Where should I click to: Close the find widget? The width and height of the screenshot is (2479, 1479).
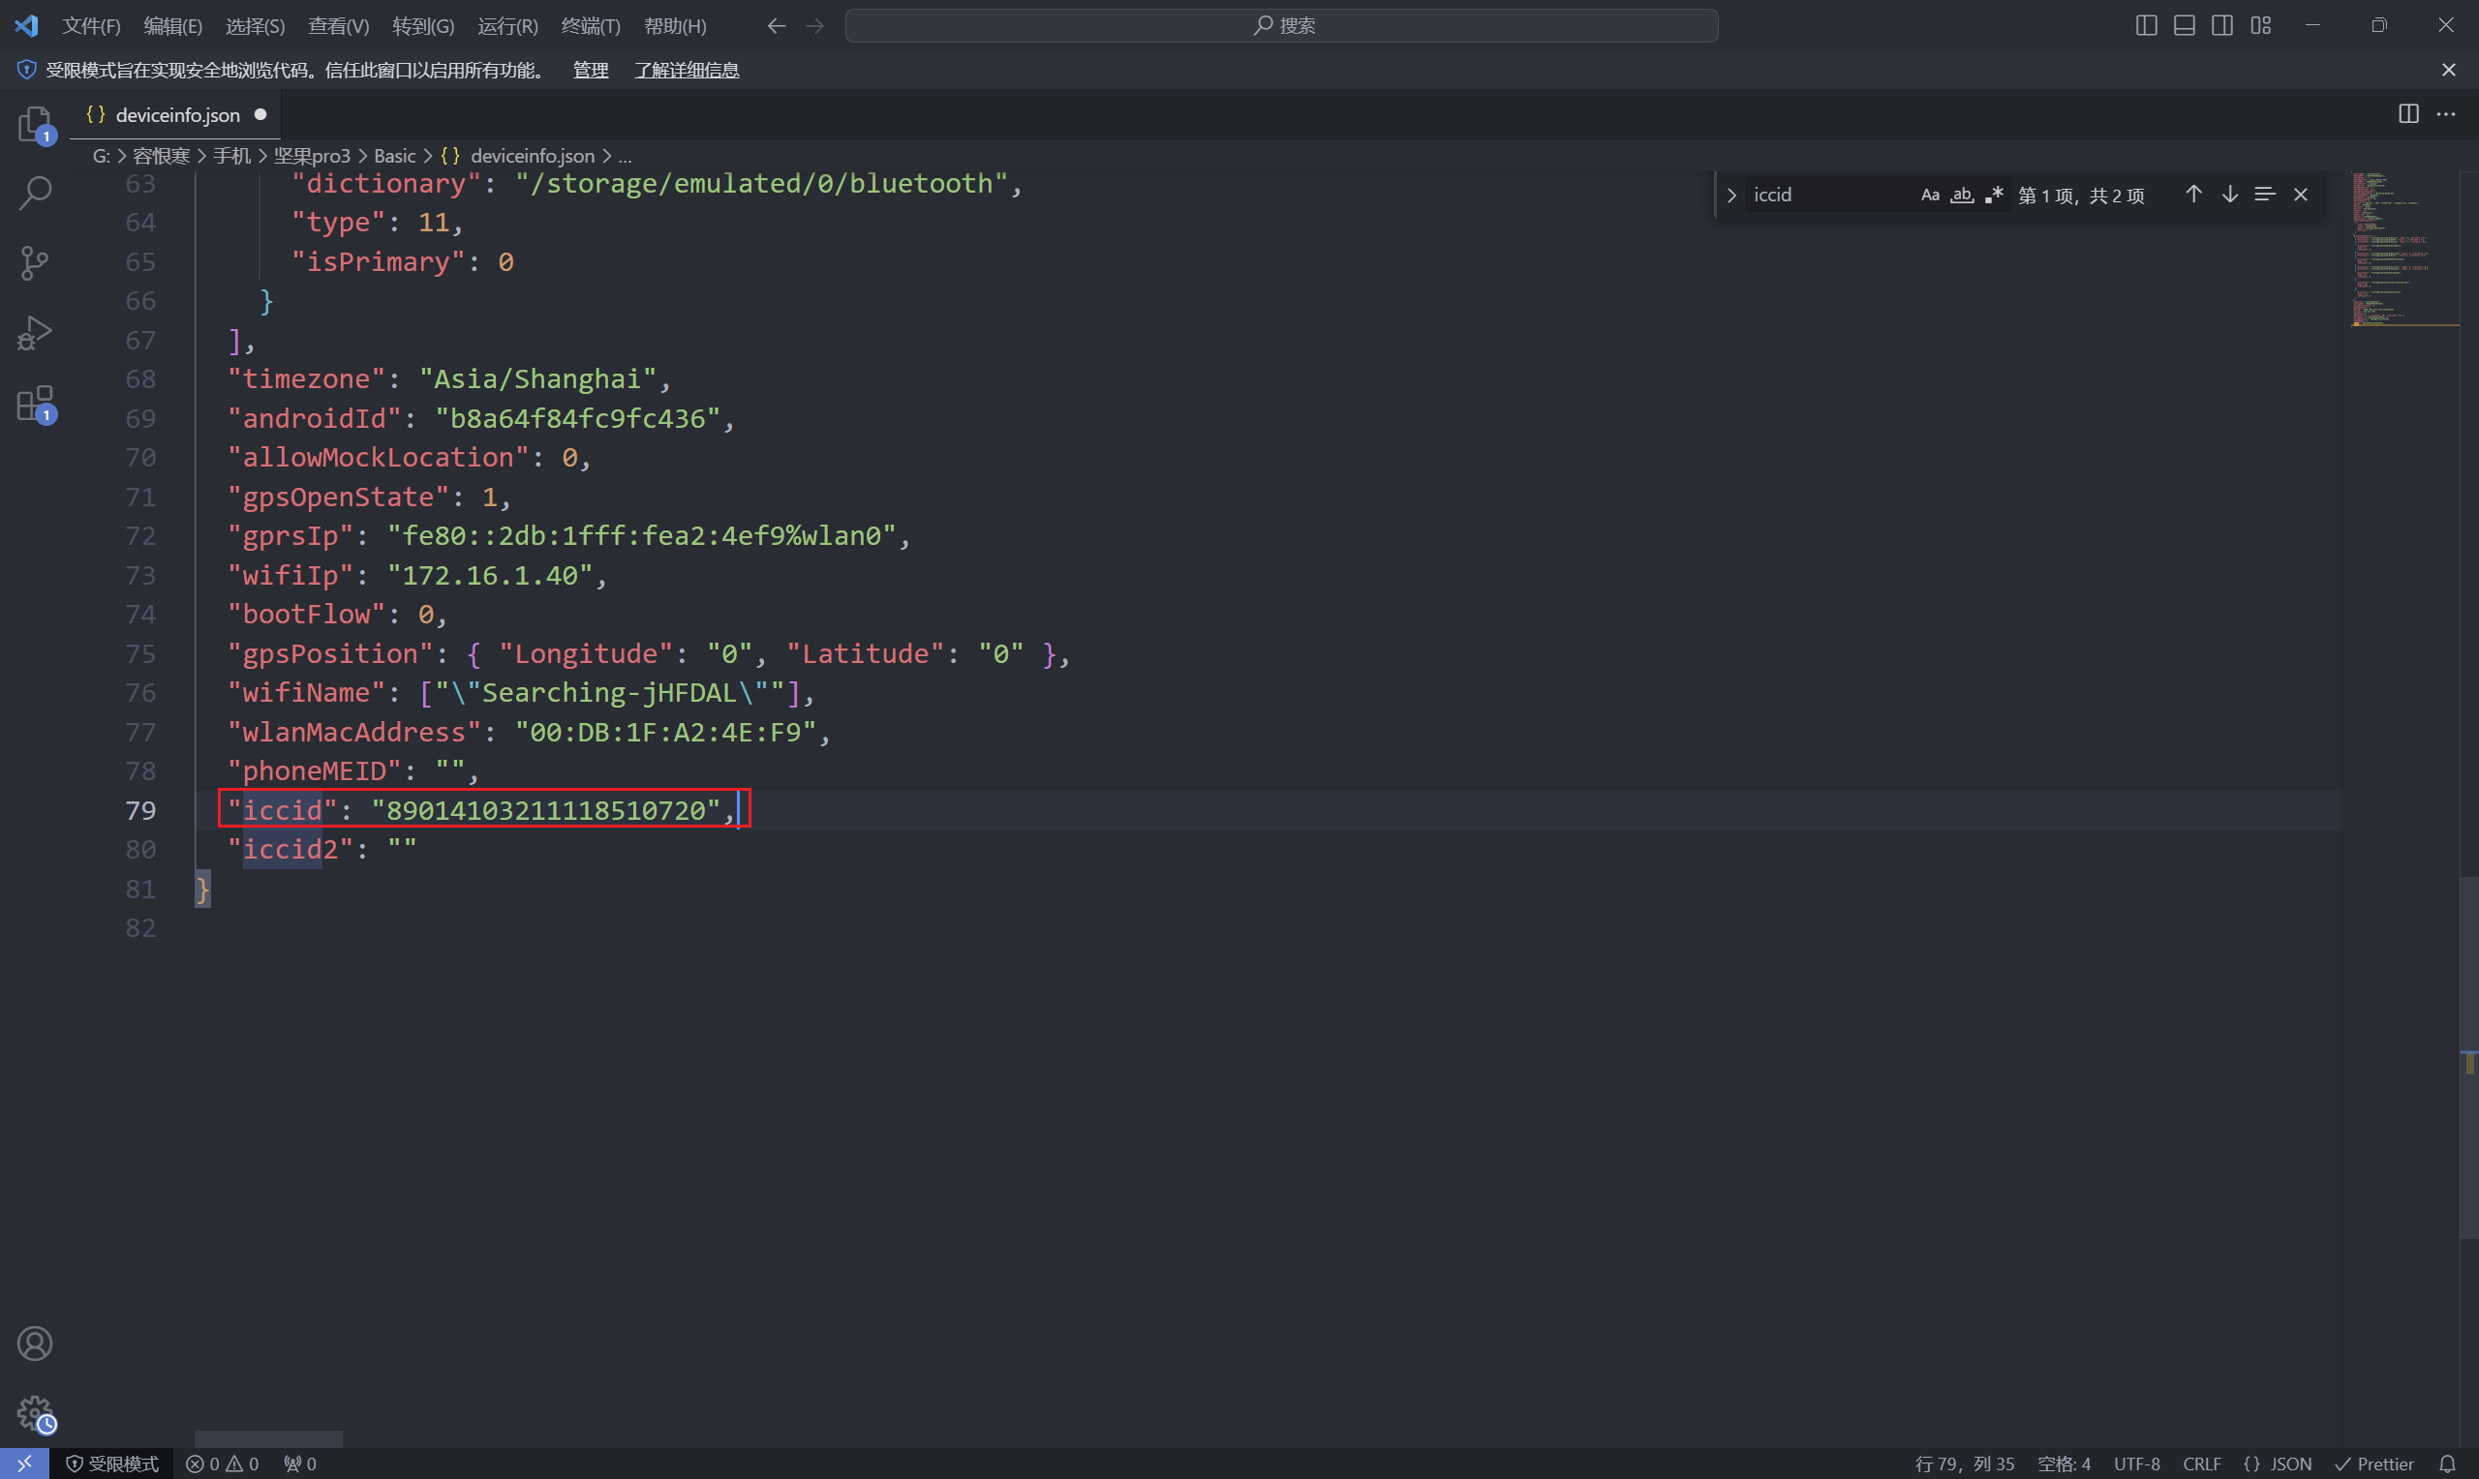(x=2301, y=195)
